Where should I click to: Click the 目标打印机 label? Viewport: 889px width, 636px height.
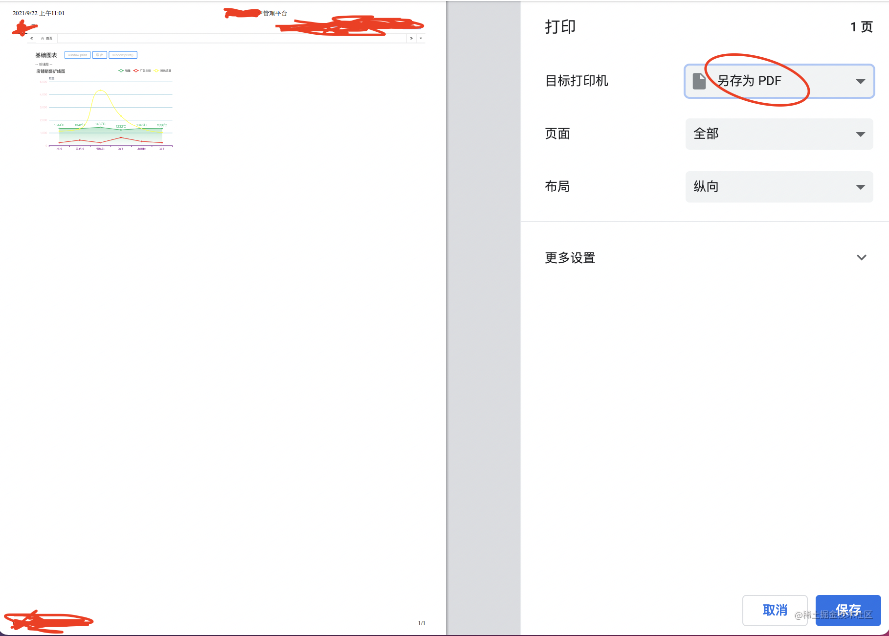click(577, 81)
